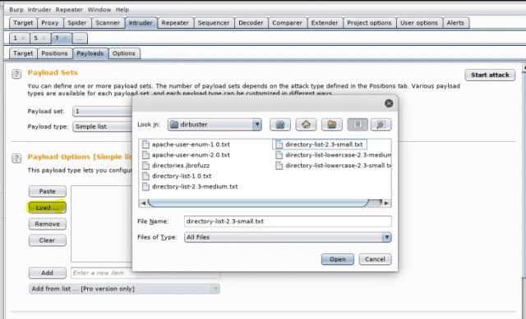526x319 pixels.
Task: Switch to Intruder Positions sub-tab
Action: coord(54,53)
